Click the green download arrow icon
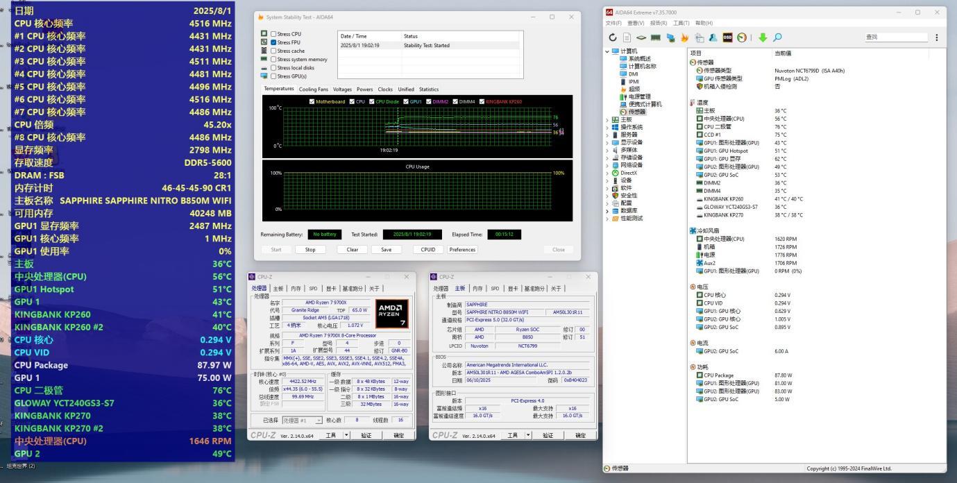The width and height of the screenshot is (957, 483). pos(763,37)
